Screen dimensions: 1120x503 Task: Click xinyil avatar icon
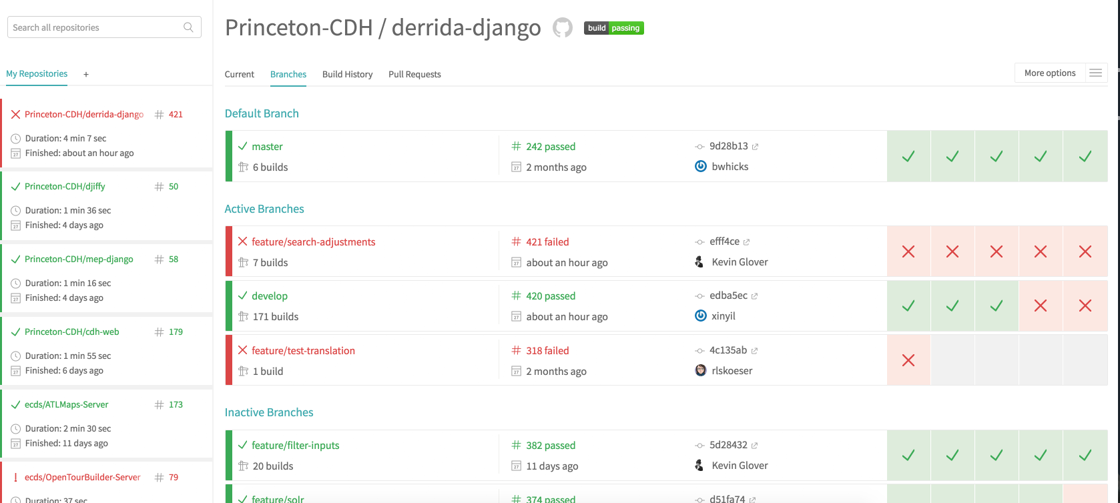(701, 316)
